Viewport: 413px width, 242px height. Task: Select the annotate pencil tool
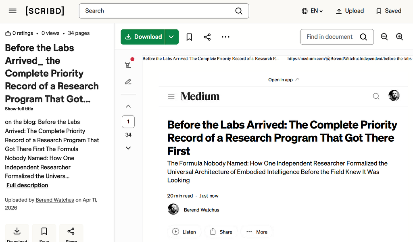point(128,82)
